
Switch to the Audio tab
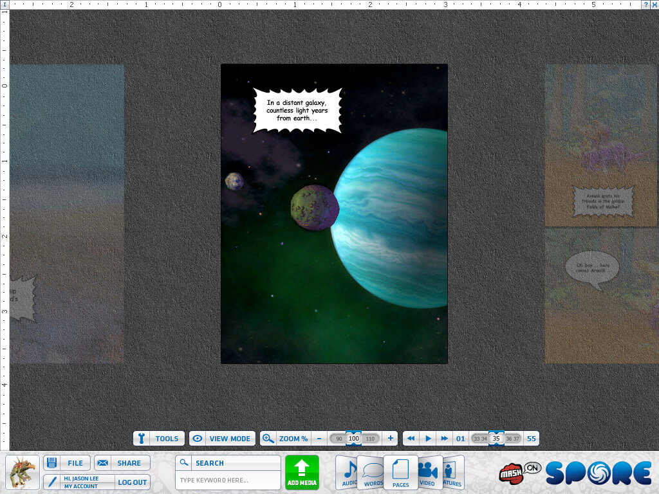pyautogui.click(x=348, y=473)
